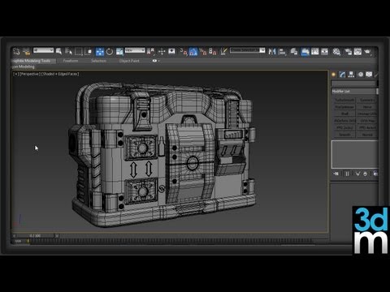
Task: Click the time slider frame handle
Action: (35, 236)
